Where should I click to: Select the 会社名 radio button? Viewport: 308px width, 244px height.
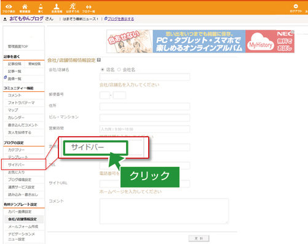point(119,70)
